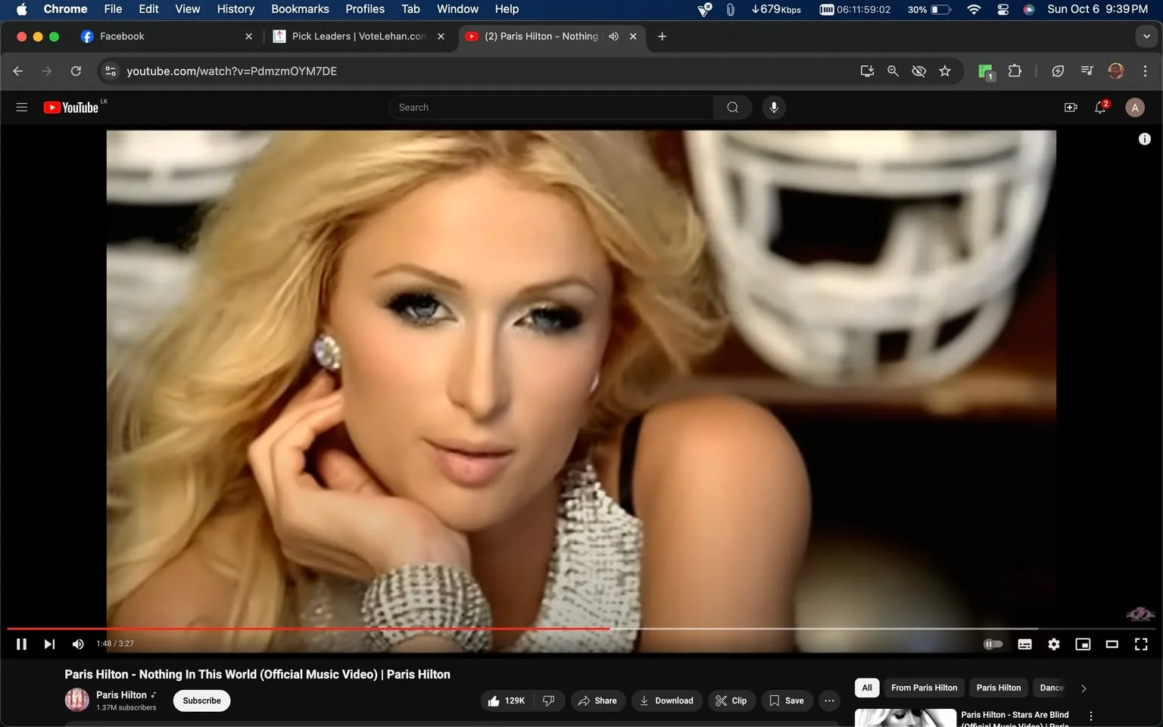Search with voice microphone
The width and height of the screenshot is (1163, 727).
[774, 108]
